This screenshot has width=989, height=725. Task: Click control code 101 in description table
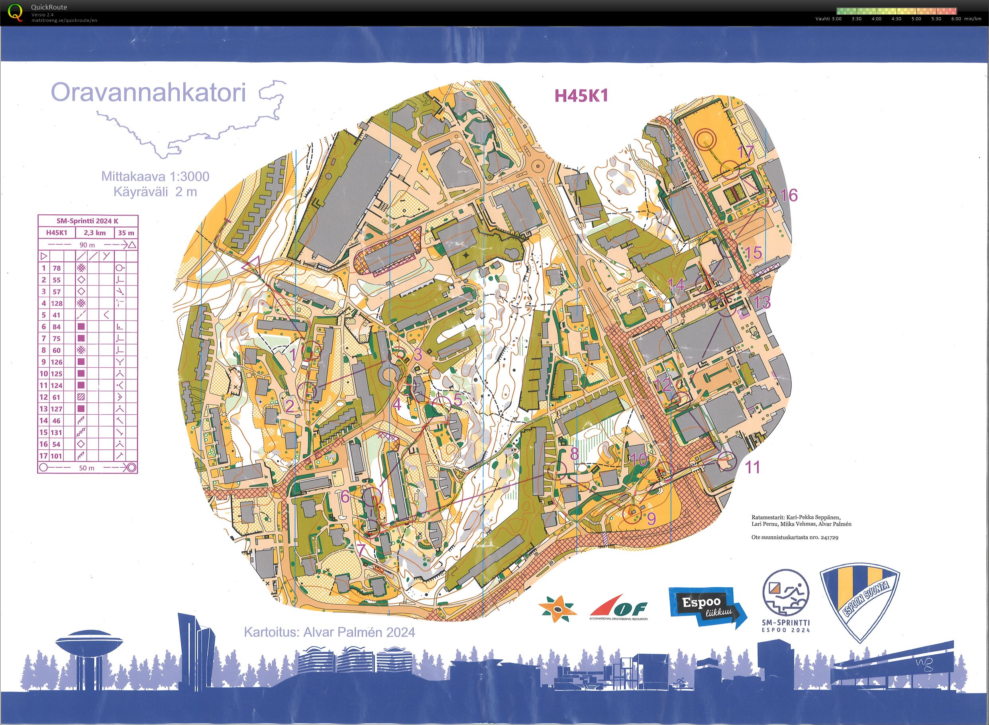(57, 456)
